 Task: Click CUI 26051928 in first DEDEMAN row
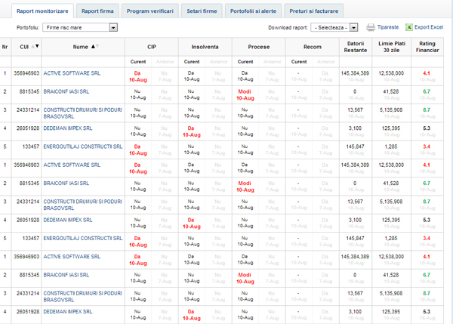(x=28, y=128)
